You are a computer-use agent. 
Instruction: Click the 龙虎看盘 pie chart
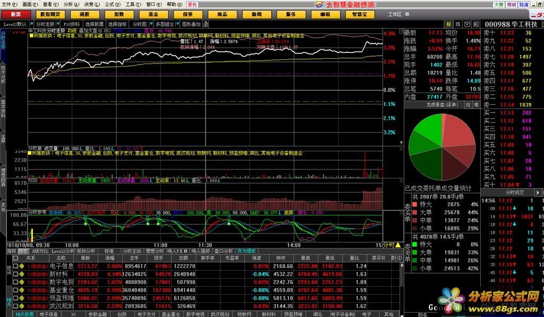[442, 148]
